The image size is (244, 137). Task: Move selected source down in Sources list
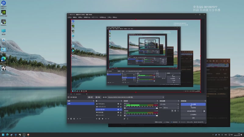pos(109,119)
